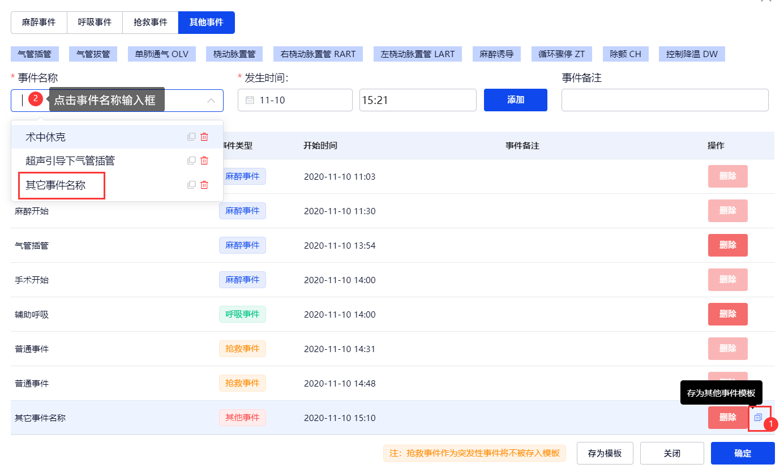This screenshot has height=473, width=784.
Task: Click the 其他事件 type tag in the table
Action: point(242,418)
